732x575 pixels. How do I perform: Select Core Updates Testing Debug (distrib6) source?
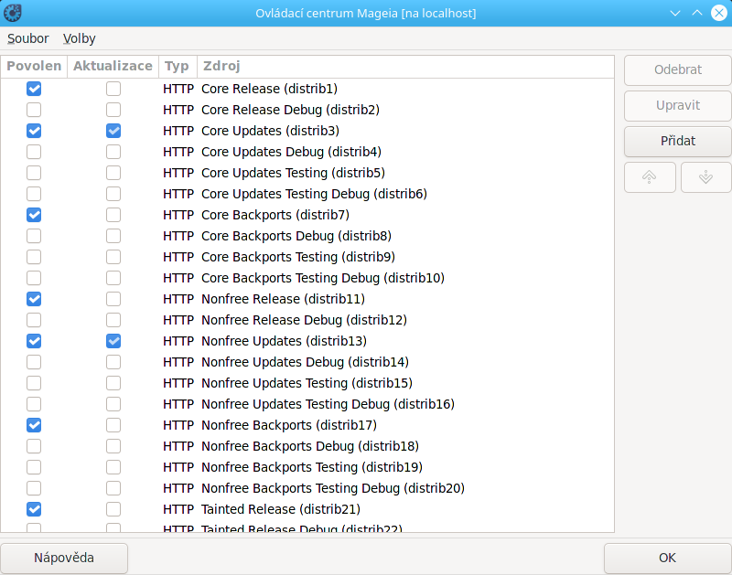pyautogui.click(x=307, y=194)
